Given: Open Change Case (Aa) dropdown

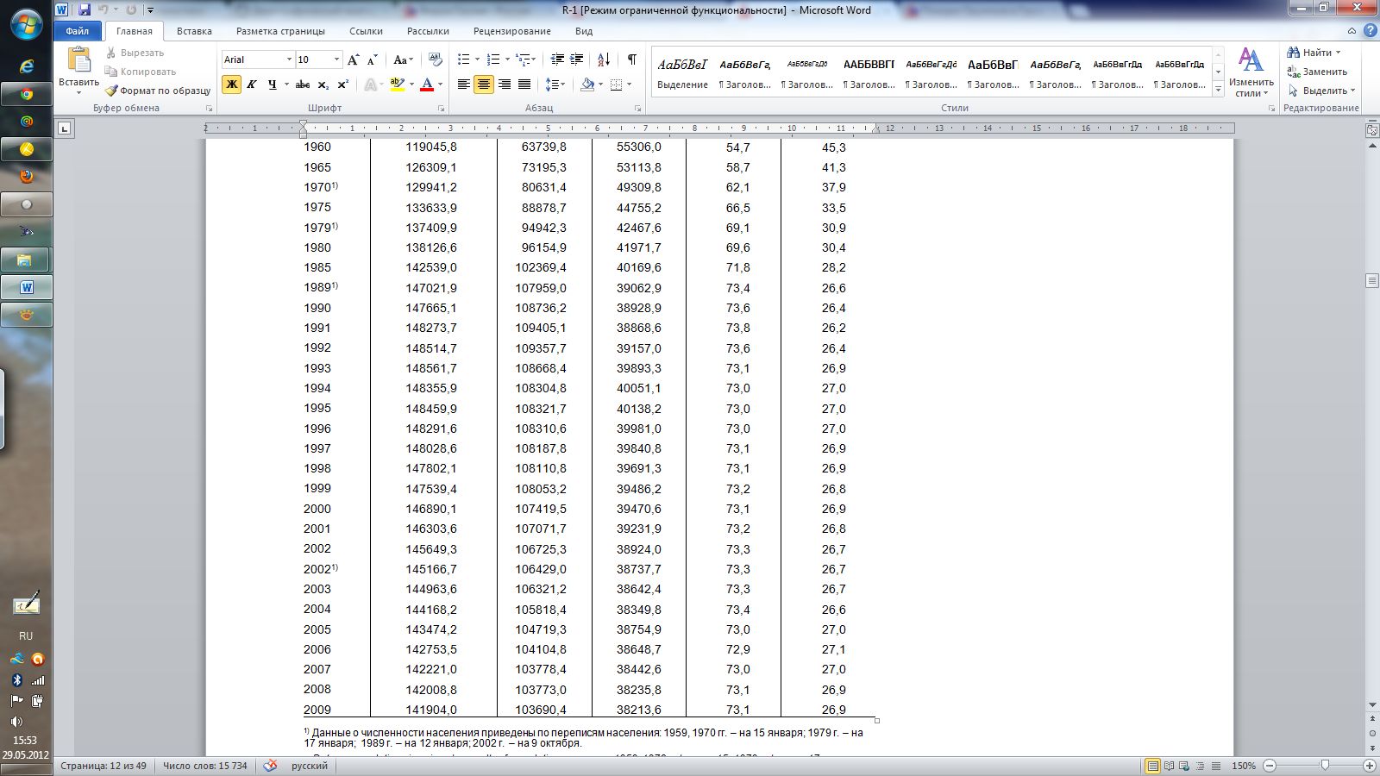Looking at the screenshot, I should click(x=403, y=59).
